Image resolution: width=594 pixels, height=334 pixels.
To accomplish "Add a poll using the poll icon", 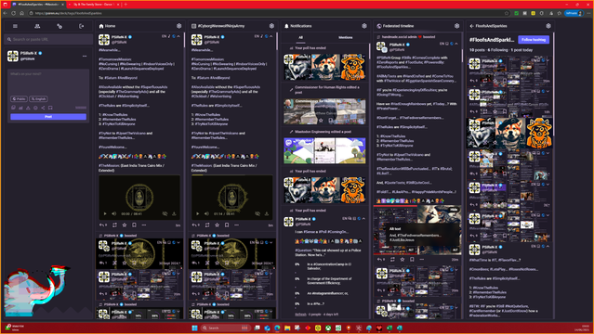I will (20, 108).
